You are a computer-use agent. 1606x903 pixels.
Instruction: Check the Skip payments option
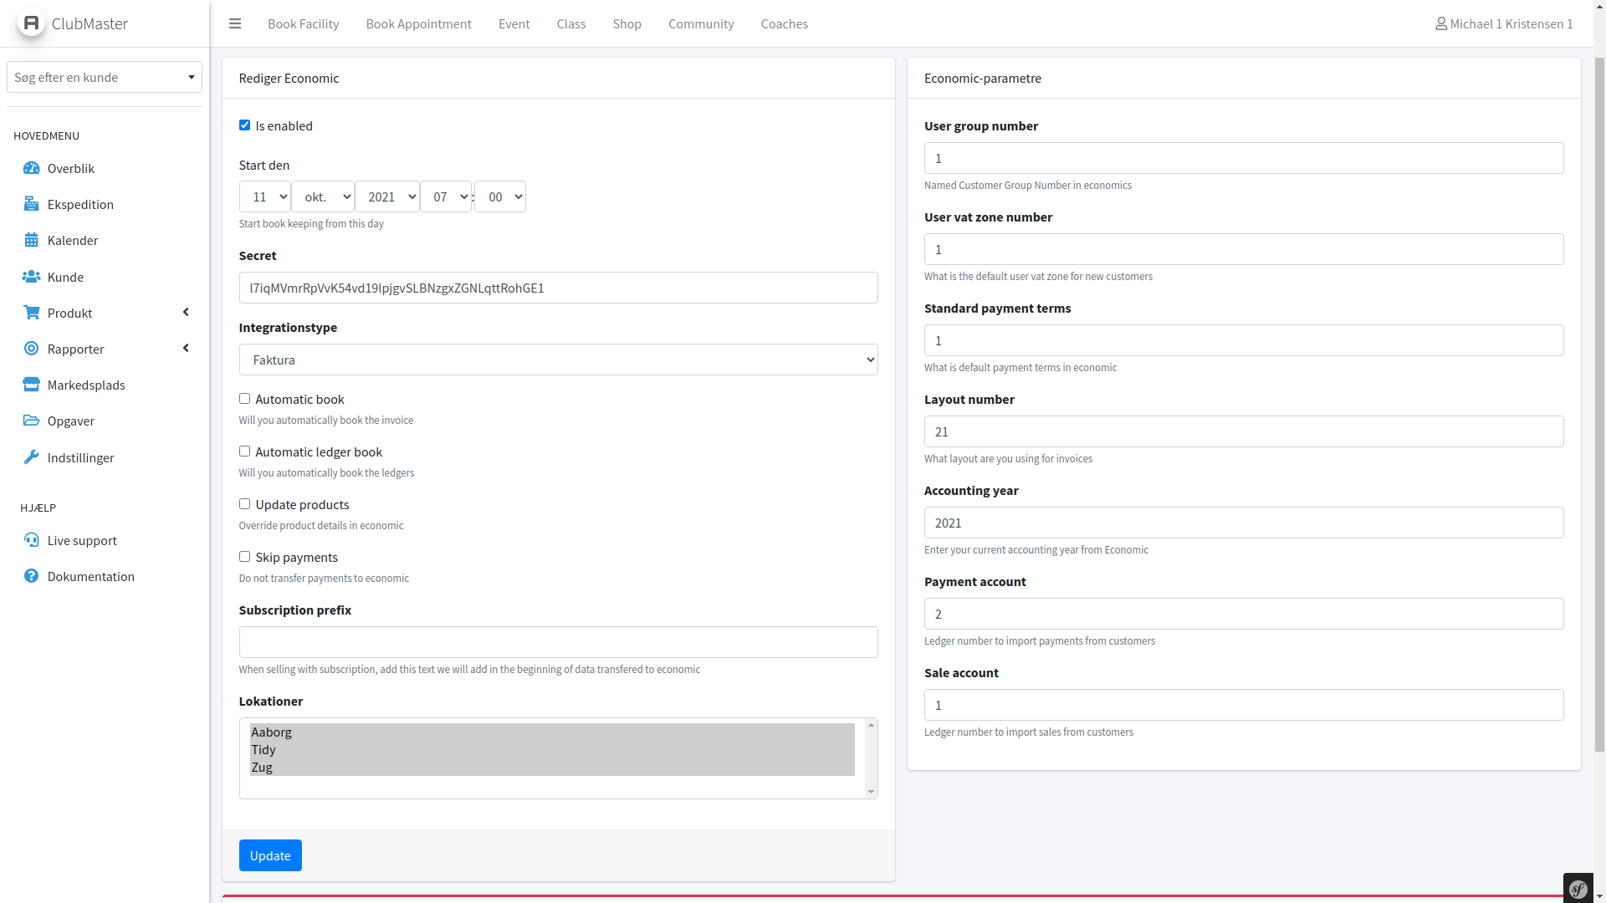pyautogui.click(x=244, y=557)
